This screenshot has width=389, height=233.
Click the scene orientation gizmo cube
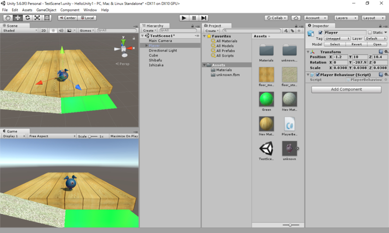pos(124,49)
